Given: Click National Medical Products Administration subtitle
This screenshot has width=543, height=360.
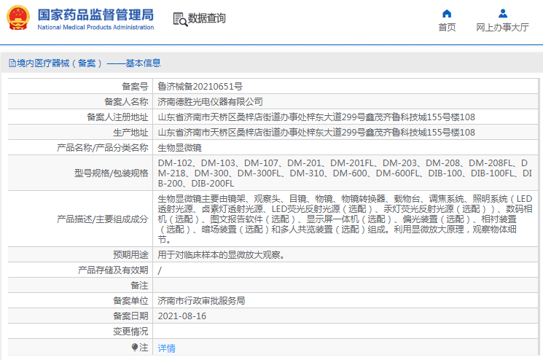Looking at the screenshot, I should [95, 28].
